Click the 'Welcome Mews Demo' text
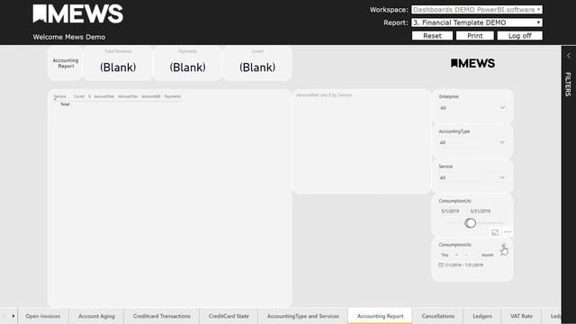Viewport: 576px width, 324px height. click(x=69, y=37)
